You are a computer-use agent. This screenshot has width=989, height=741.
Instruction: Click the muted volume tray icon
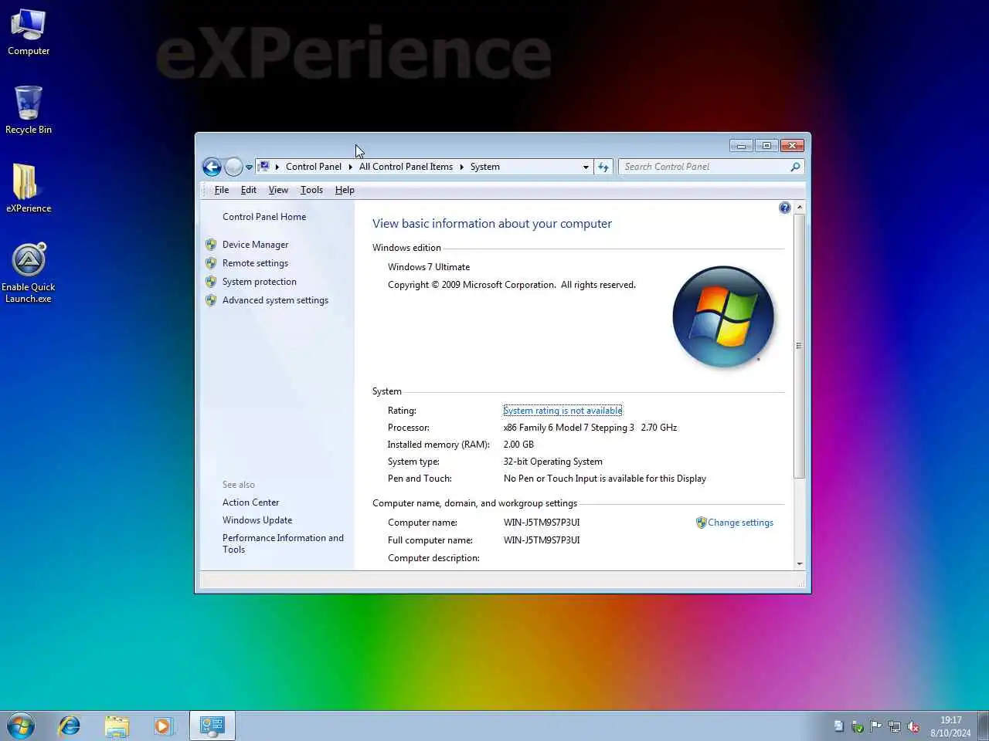pyautogui.click(x=913, y=726)
